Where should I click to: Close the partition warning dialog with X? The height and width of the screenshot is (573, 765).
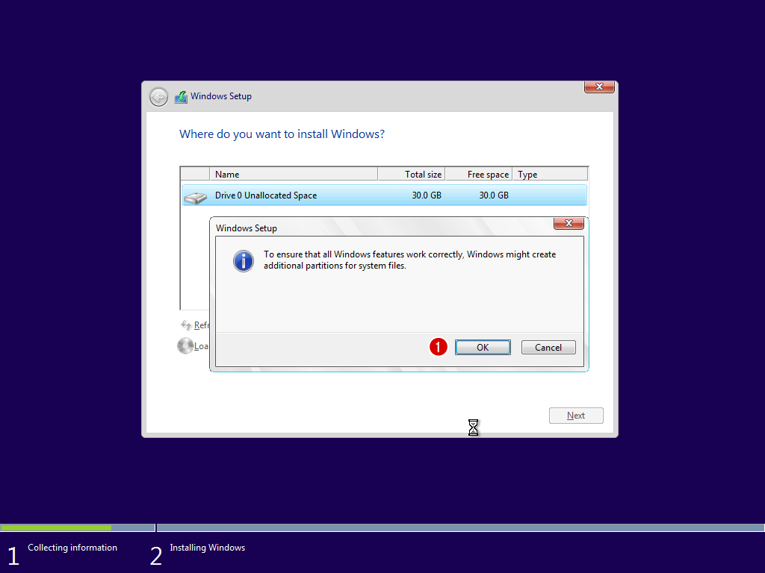[569, 224]
